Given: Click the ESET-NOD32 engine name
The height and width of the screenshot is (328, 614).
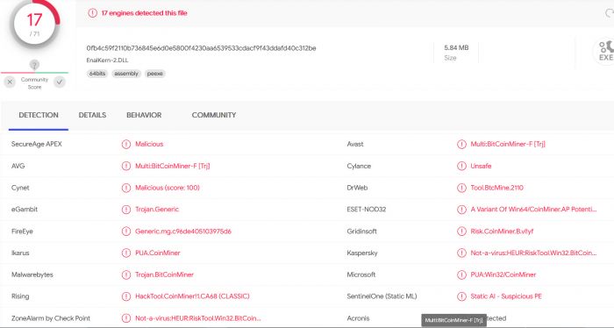Looking at the screenshot, I should tap(366, 210).
